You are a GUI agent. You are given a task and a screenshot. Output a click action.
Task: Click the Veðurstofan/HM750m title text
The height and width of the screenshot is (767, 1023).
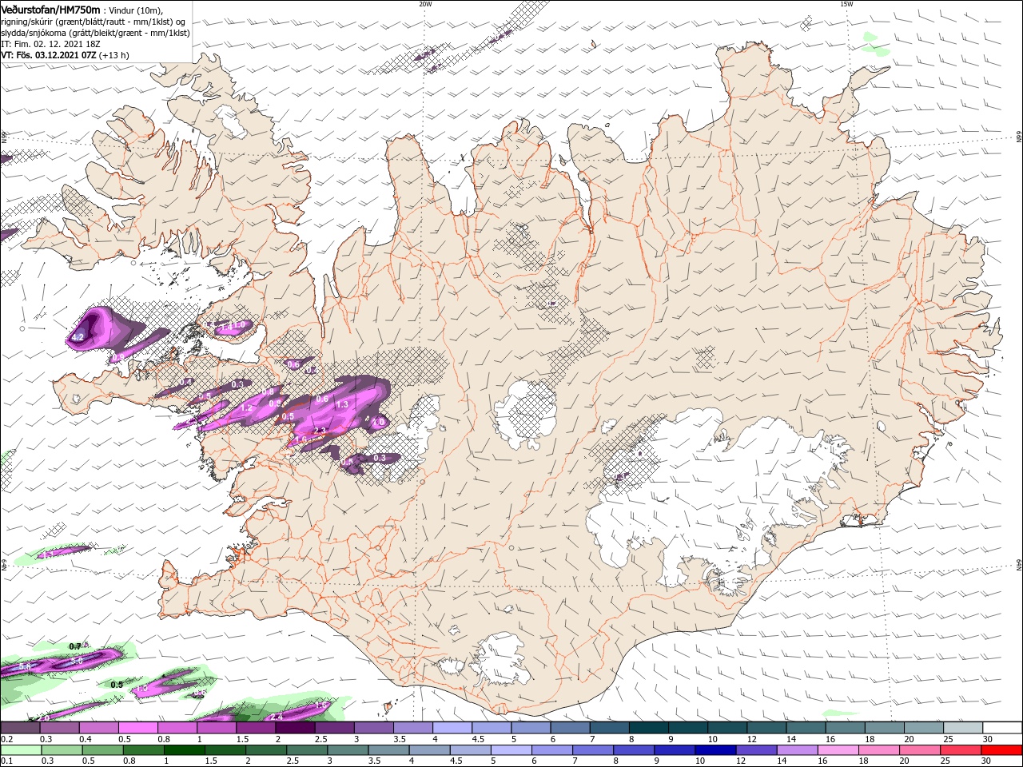click(x=50, y=9)
